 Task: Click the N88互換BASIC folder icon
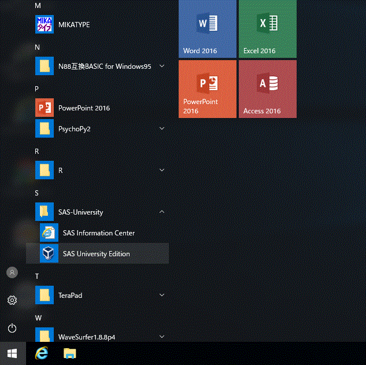pos(45,66)
